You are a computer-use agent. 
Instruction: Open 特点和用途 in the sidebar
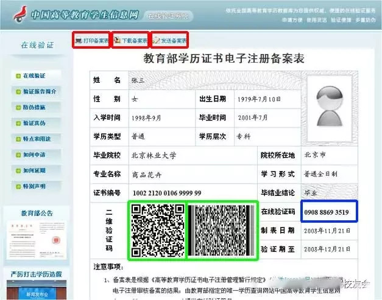coord(36,139)
